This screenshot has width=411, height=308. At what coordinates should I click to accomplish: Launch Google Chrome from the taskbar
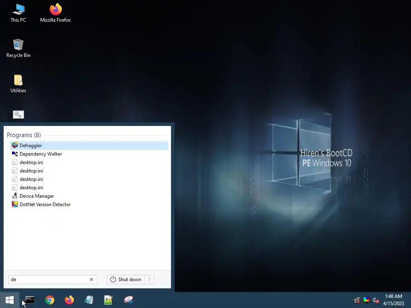[49, 300]
